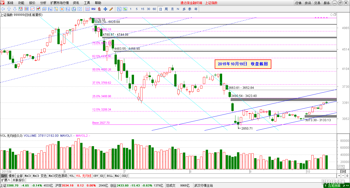Click the - zoom button at bottom right

coord(343,176)
